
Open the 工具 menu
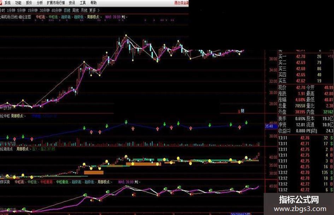[83, 3]
